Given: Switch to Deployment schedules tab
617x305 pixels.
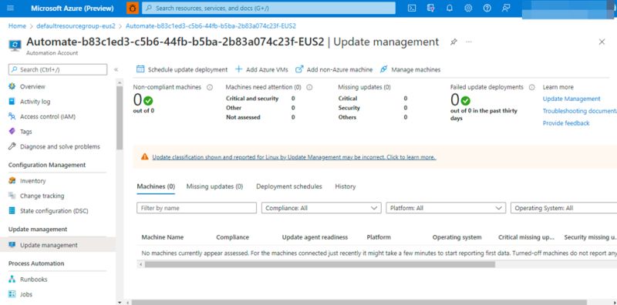Looking at the screenshot, I should tap(289, 186).
